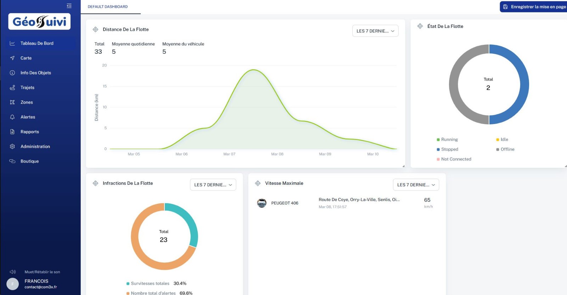Click the Carte navigation arrow icon
The width and height of the screenshot is (567, 295).
12,58
